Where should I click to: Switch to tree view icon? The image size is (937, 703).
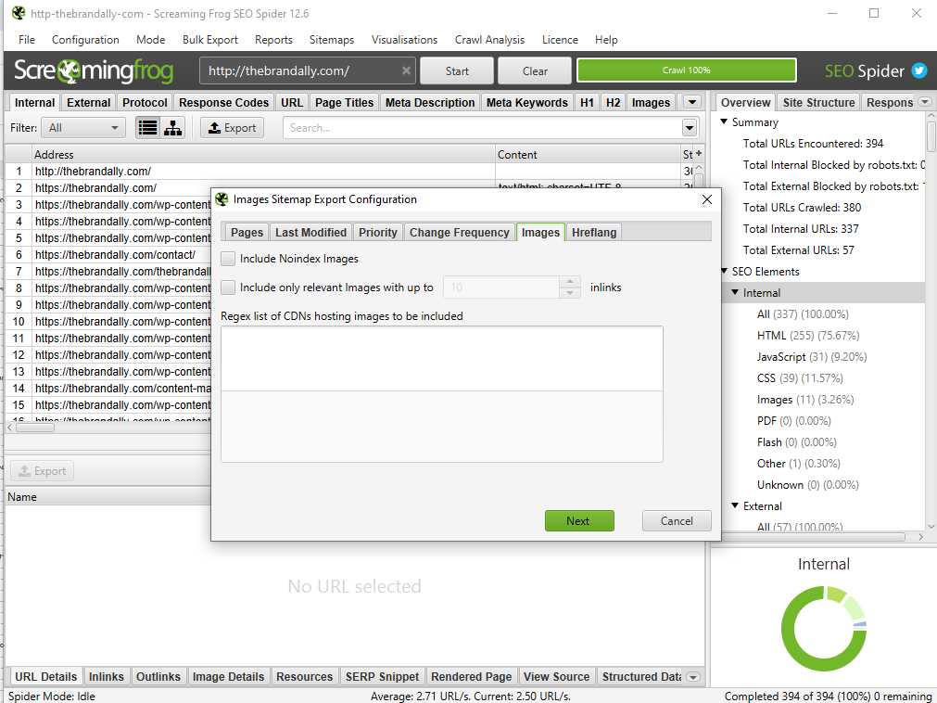(x=172, y=128)
